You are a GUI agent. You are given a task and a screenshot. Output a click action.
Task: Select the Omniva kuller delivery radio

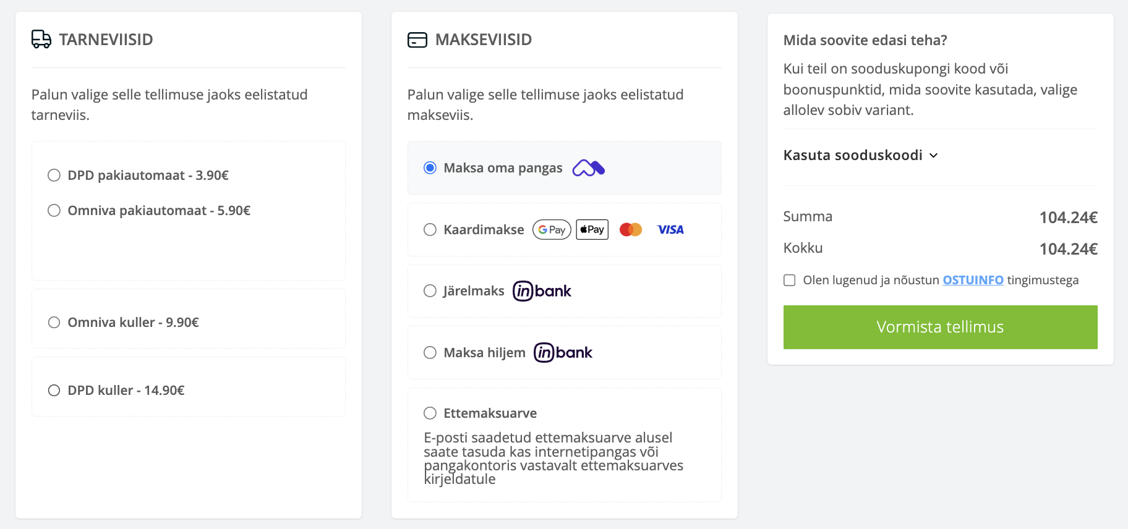pos(54,323)
